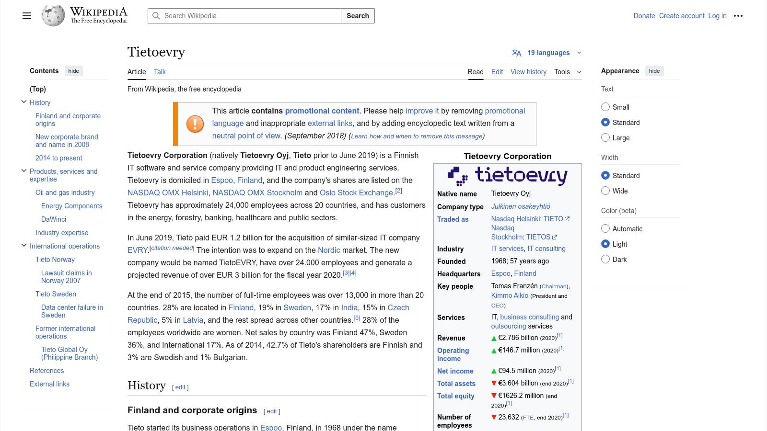Screen dimensions: 767x431
Task: Open the business consulting link in infobox
Action: click(x=529, y=317)
